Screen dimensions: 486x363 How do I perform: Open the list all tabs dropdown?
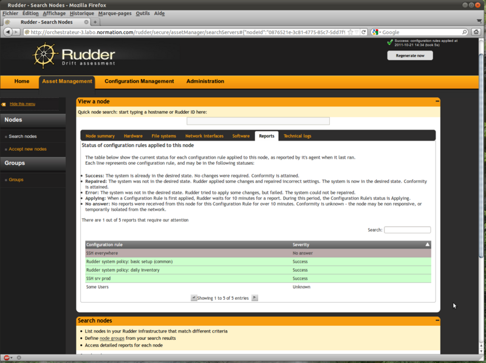(x=479, y=21)
